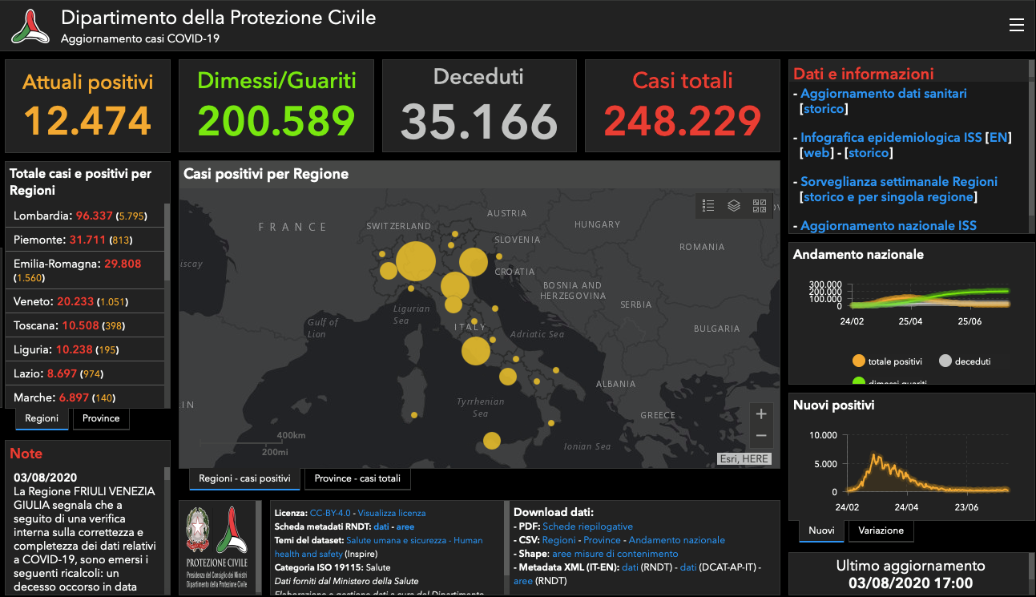Open 'Aggiornamento dati sanitari' link
The height and width of the screenshot is (597, 1036).
click(x=883, y=94)
